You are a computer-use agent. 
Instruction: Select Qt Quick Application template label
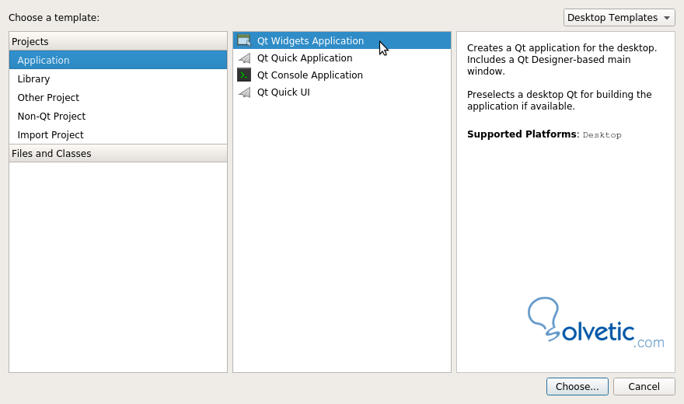[x=305, y=58]
